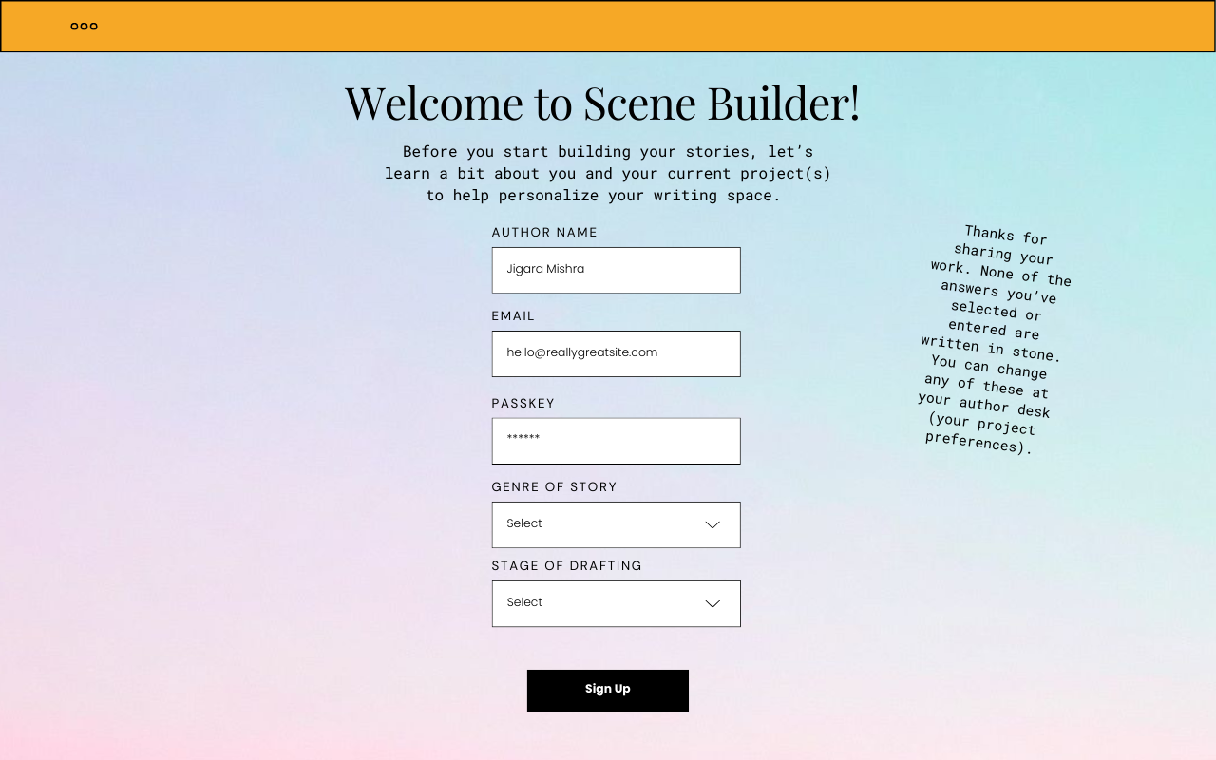Click the intro paragraph below the heading
This screenshot has height=760, width=1216.
point(607,174)
